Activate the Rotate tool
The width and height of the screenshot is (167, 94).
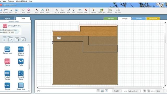point(47,10)
